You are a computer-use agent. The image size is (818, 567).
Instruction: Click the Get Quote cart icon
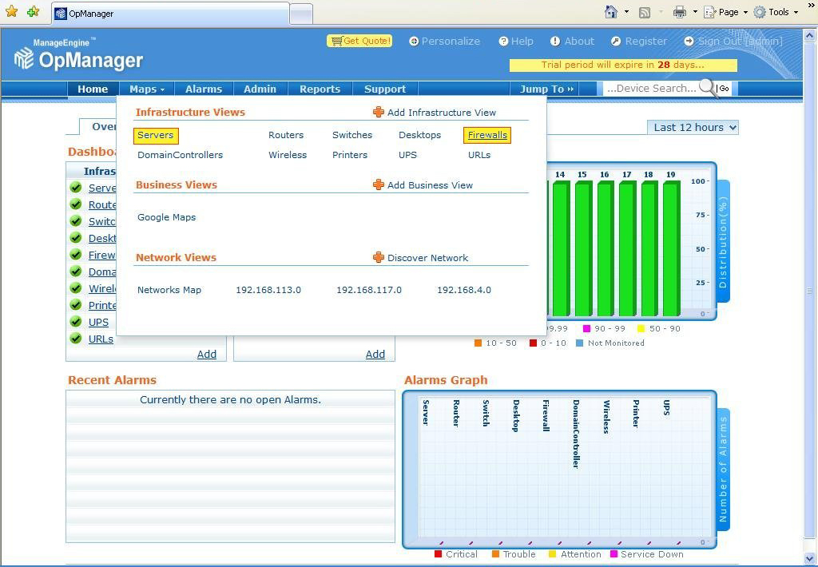(x=336, y=41)
